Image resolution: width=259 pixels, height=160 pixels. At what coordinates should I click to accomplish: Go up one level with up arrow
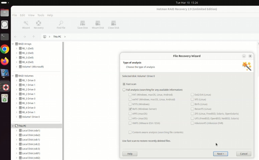(x=33, y=37)
